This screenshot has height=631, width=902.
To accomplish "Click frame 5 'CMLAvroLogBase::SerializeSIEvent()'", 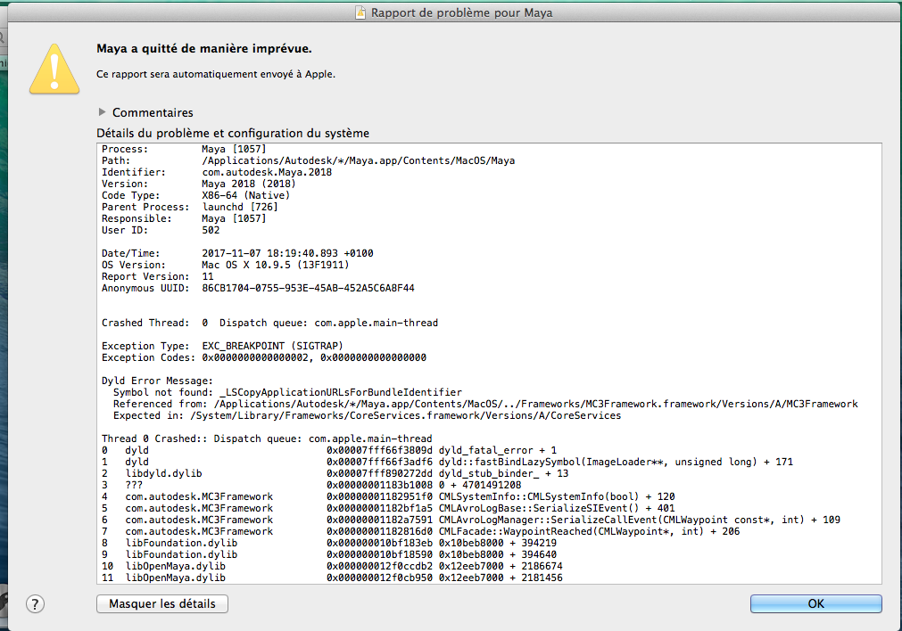I will (x=388, y=508).
